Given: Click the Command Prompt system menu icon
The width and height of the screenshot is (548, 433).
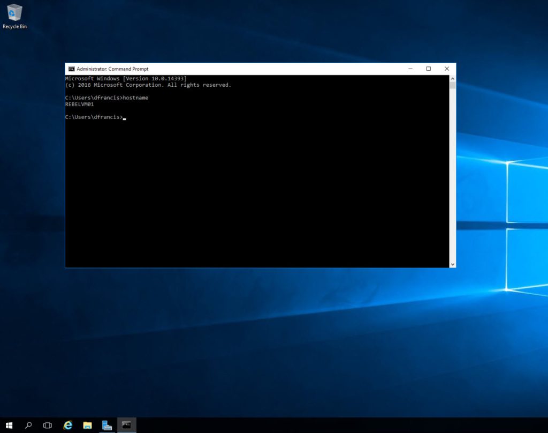Looking at the screenshot, I should point(71,69).
